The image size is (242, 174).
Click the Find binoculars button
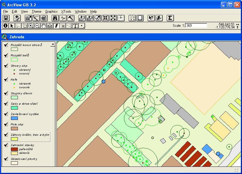pyautogui.click(x=55, y=18)
